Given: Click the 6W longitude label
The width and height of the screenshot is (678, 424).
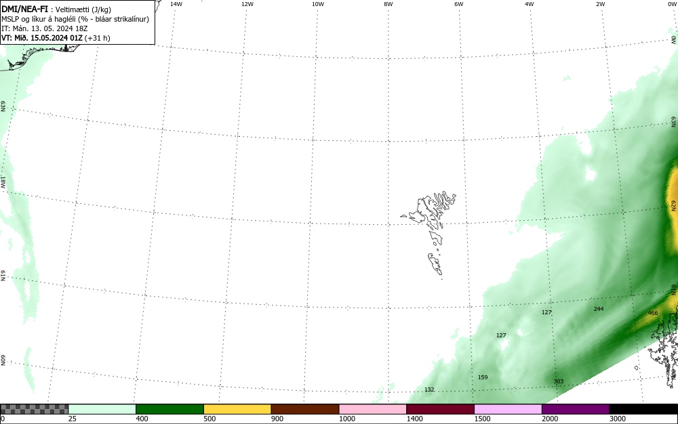Looking at the screenshot, I should pos(459,4).
